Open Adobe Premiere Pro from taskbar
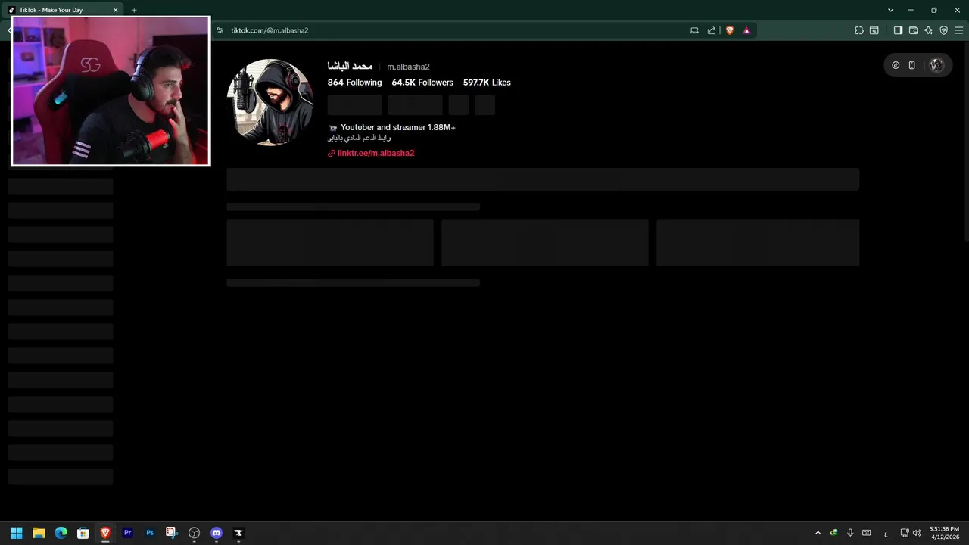 [128, 533]
